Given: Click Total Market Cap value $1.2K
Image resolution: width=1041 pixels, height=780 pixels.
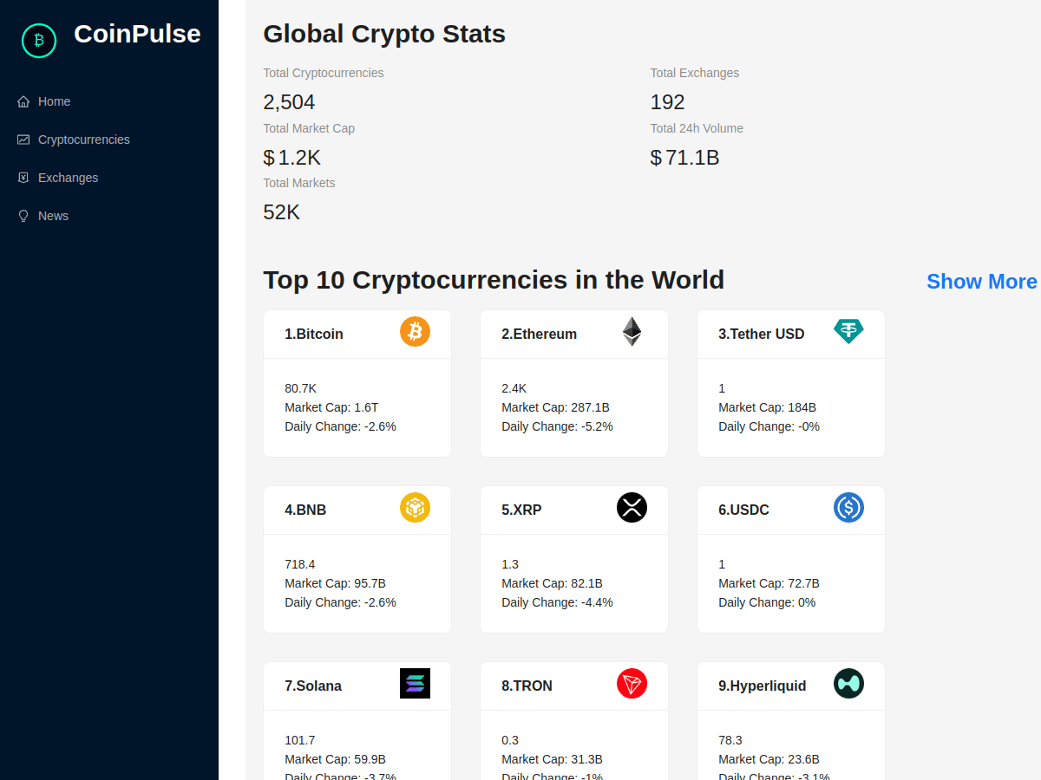Looking at the screenshot, I should click(x=292, y=158).
